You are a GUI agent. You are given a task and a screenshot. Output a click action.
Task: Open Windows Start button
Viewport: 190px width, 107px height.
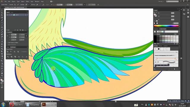3,105
